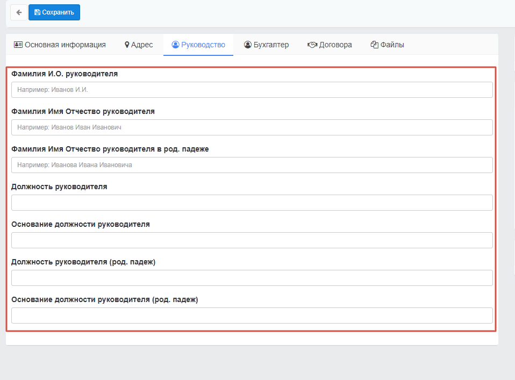Click the Фамилия Имя Отчество руководителя input
Viewport: 515px width, 380px height.
coord(252,127)
